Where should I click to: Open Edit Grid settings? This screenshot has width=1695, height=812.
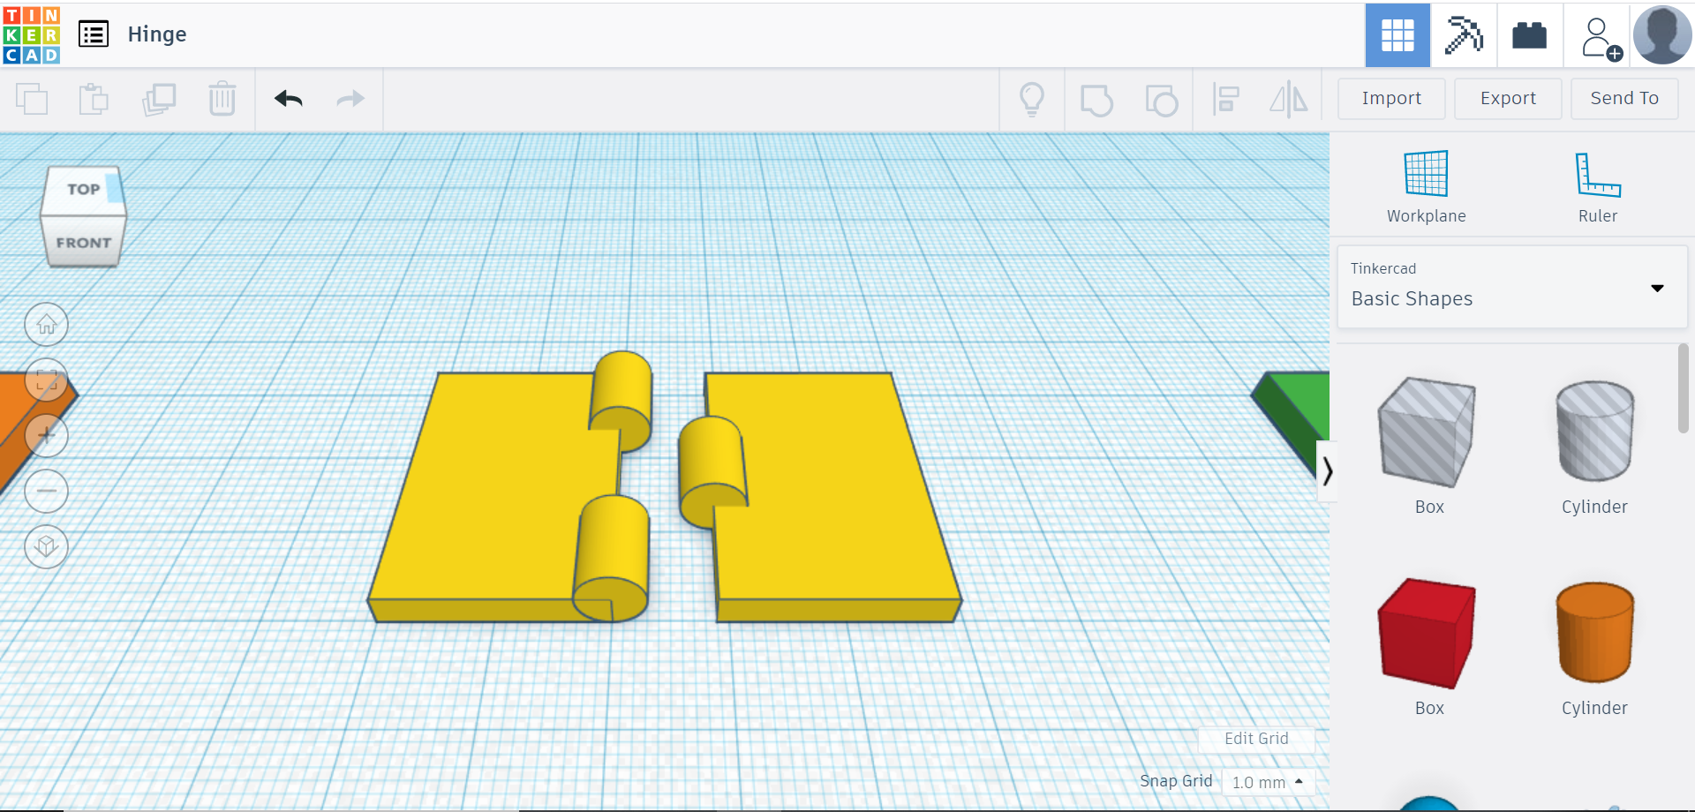coord(1255,739)
